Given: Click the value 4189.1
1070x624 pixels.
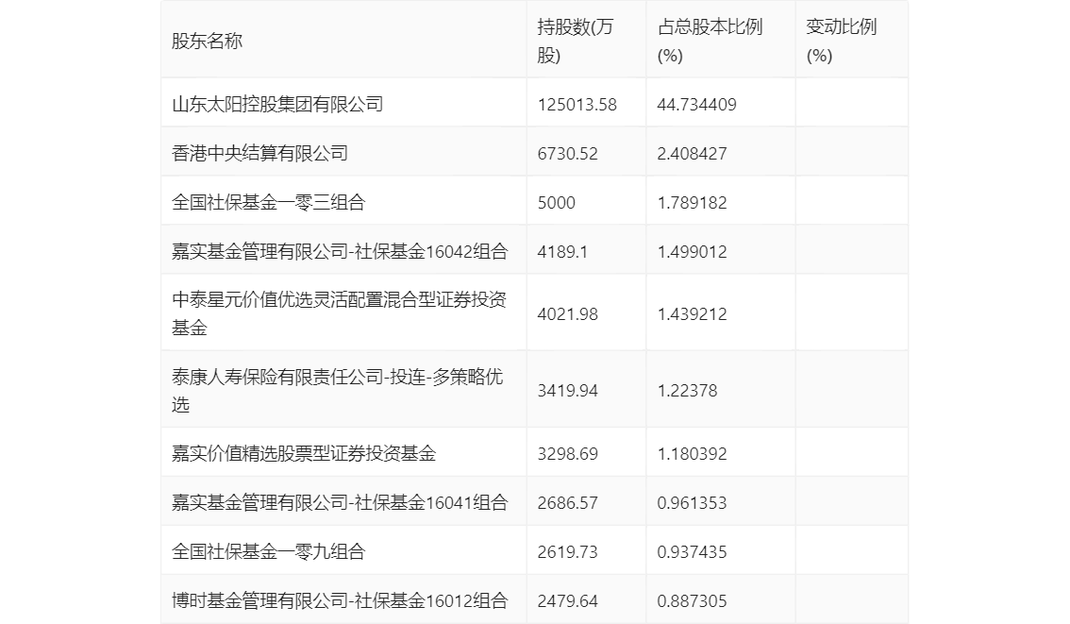Looking at the screenshot, I should click(562, 252).
